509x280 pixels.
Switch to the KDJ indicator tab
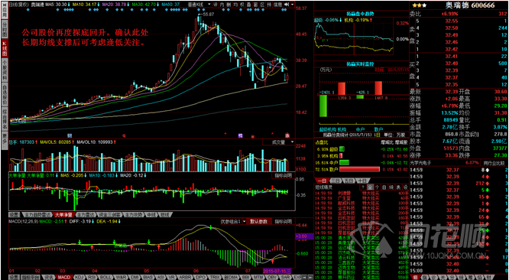coord(79,277)
